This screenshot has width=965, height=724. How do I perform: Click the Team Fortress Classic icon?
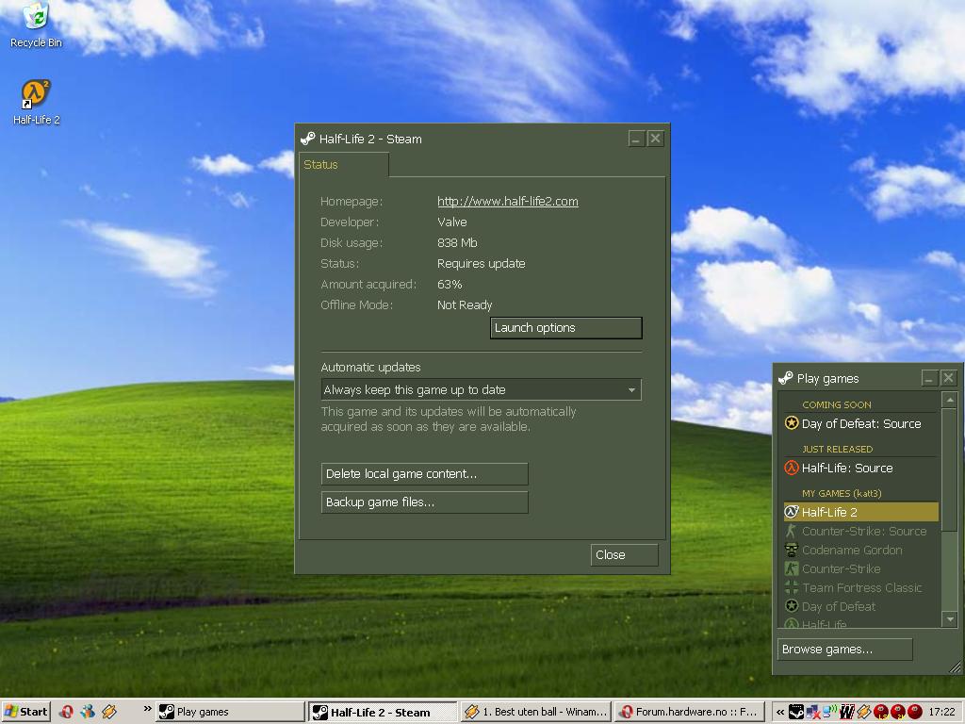click(792, 587)
